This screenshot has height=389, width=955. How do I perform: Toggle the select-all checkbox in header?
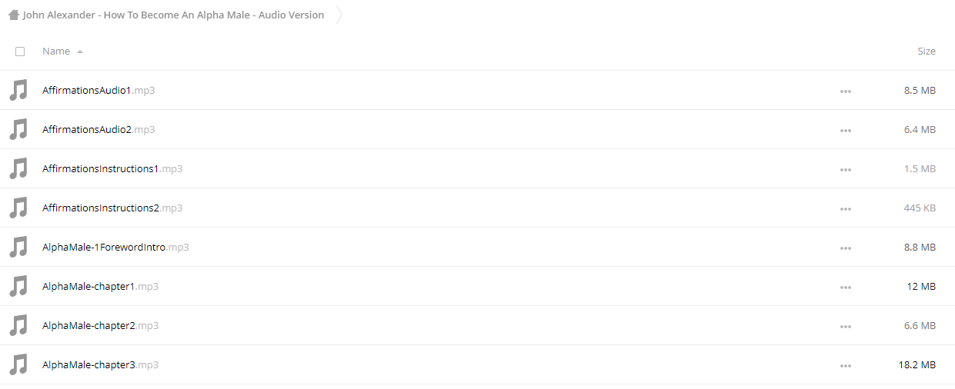pyautogui.click(x=20, y=52)
